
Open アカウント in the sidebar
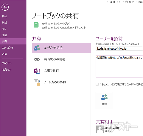tap(7, 63)
